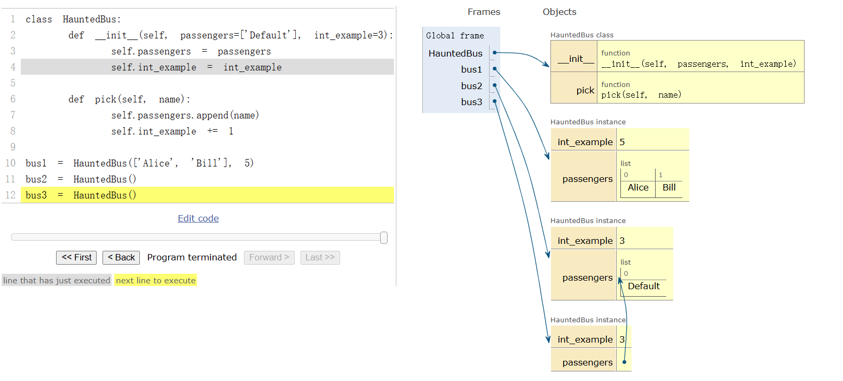843x381 pixels.
Task: Select the bus2 variable in Global frame
Action: pos(471,86)
